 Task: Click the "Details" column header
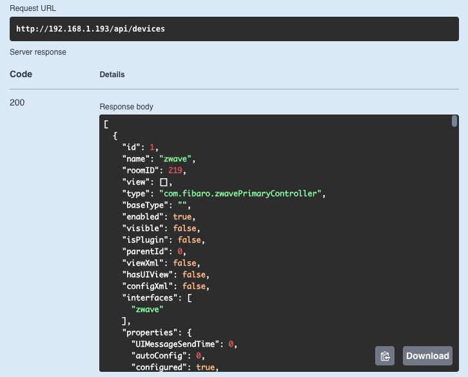tap(112, 75)
